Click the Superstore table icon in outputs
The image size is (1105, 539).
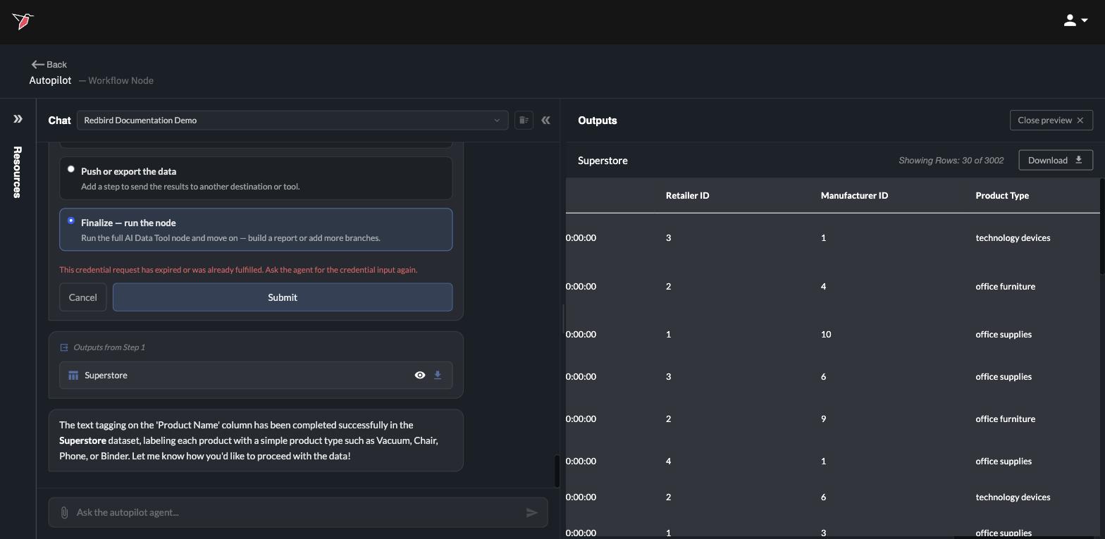[x=73, y=376]
